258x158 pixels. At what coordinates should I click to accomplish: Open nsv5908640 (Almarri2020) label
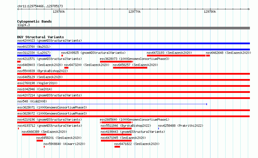[x=64, y=144]
